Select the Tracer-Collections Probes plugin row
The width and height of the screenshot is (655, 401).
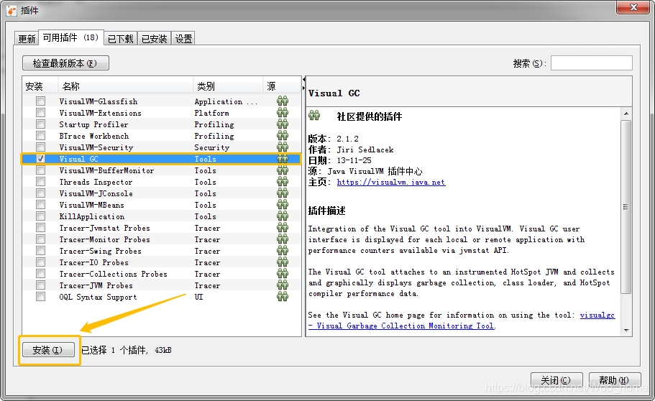point(162,274)
